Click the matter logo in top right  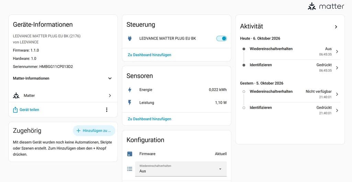click(326, 7)
